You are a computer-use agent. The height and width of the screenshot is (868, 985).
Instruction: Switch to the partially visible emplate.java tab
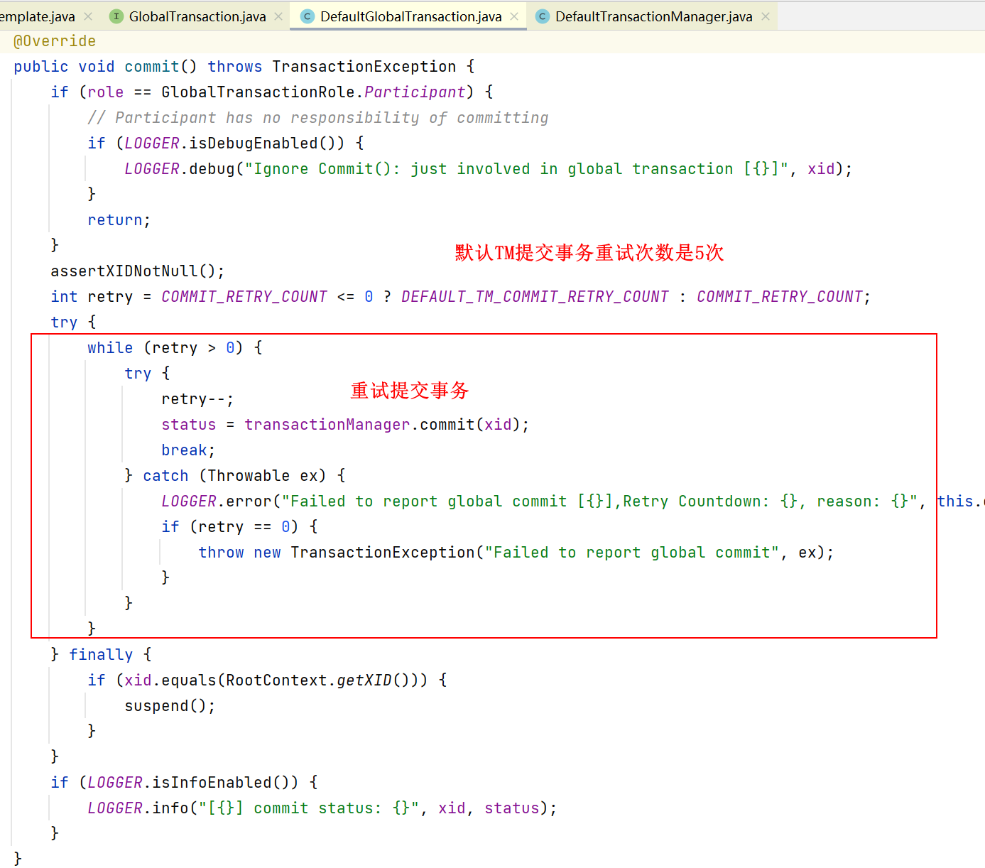[x=38, y=16]
